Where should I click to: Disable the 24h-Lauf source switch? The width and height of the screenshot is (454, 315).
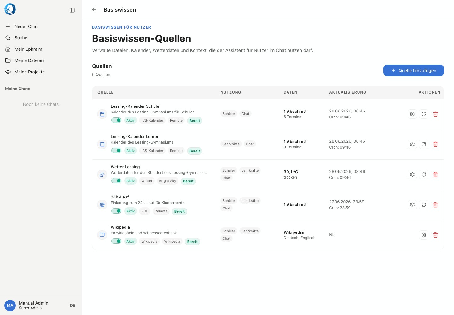116,211
